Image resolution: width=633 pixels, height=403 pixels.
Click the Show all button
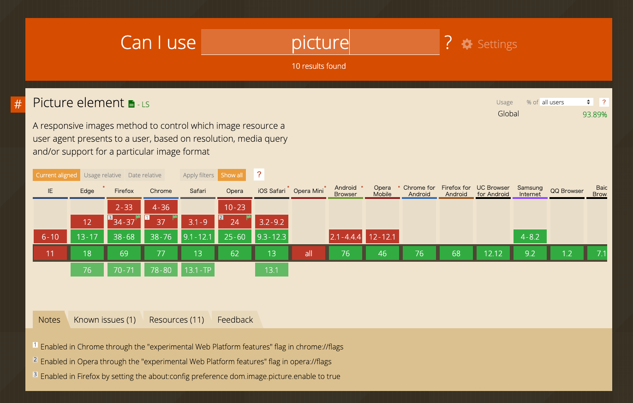tap(232, 175)
